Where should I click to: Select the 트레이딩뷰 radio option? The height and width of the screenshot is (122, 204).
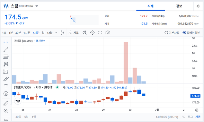coord(191,33)
